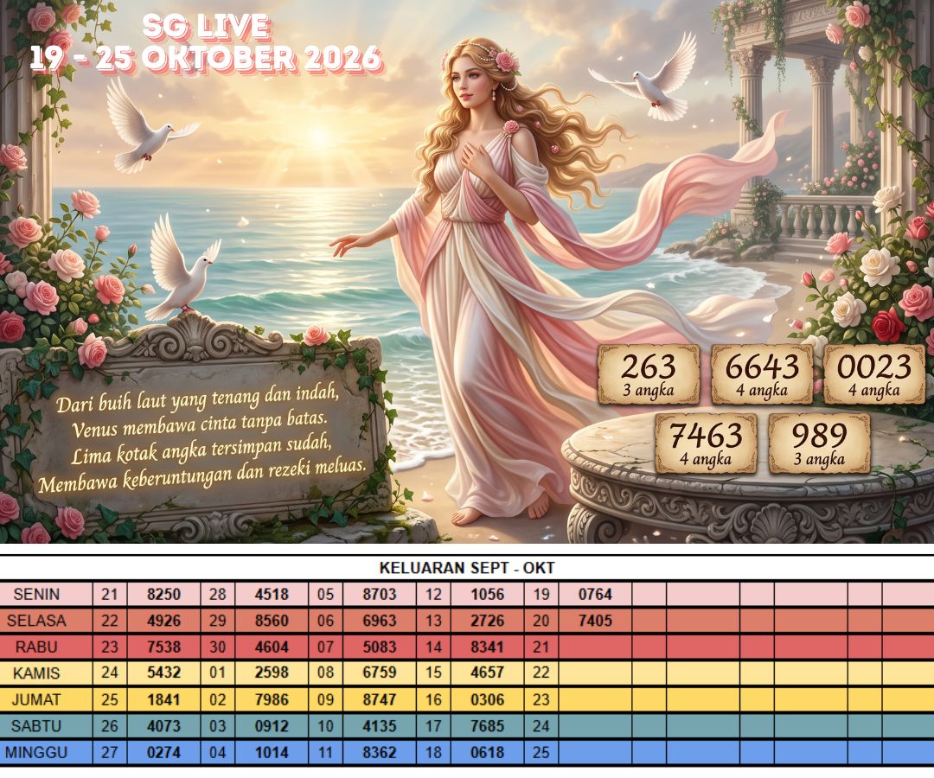The image size is (934, 778).
Task: Click result cell 8250 in SENIN row
Action: (163, 594)
